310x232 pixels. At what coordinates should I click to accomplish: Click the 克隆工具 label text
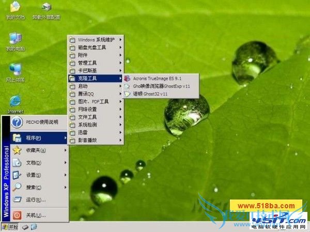[87, 78]
